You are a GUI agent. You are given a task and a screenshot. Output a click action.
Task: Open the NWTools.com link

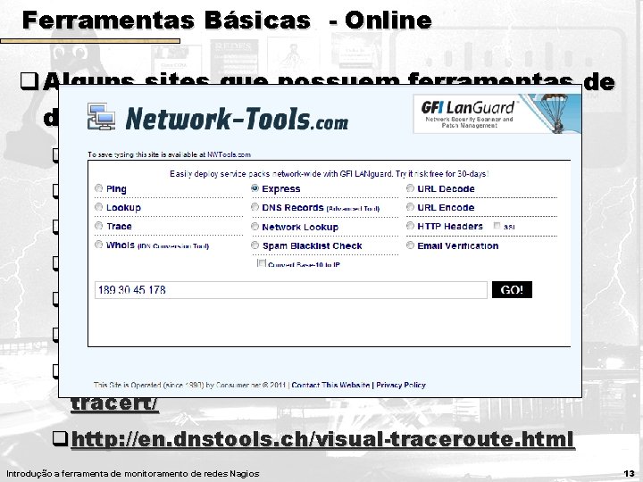229,154
